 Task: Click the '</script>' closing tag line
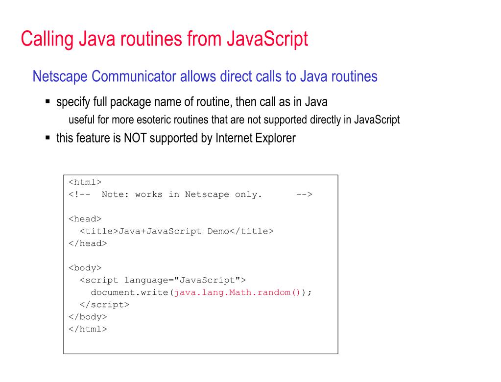pyautogui.click(x=104, y=305)
